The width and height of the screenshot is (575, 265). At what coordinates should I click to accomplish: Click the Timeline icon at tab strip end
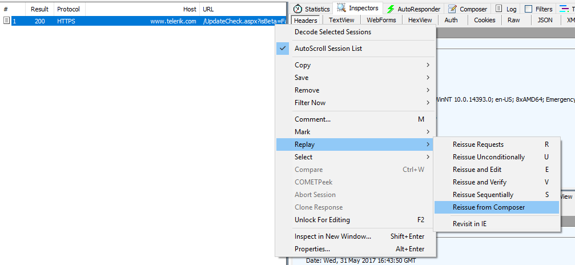pyautogui.click(x=563, y=9)
